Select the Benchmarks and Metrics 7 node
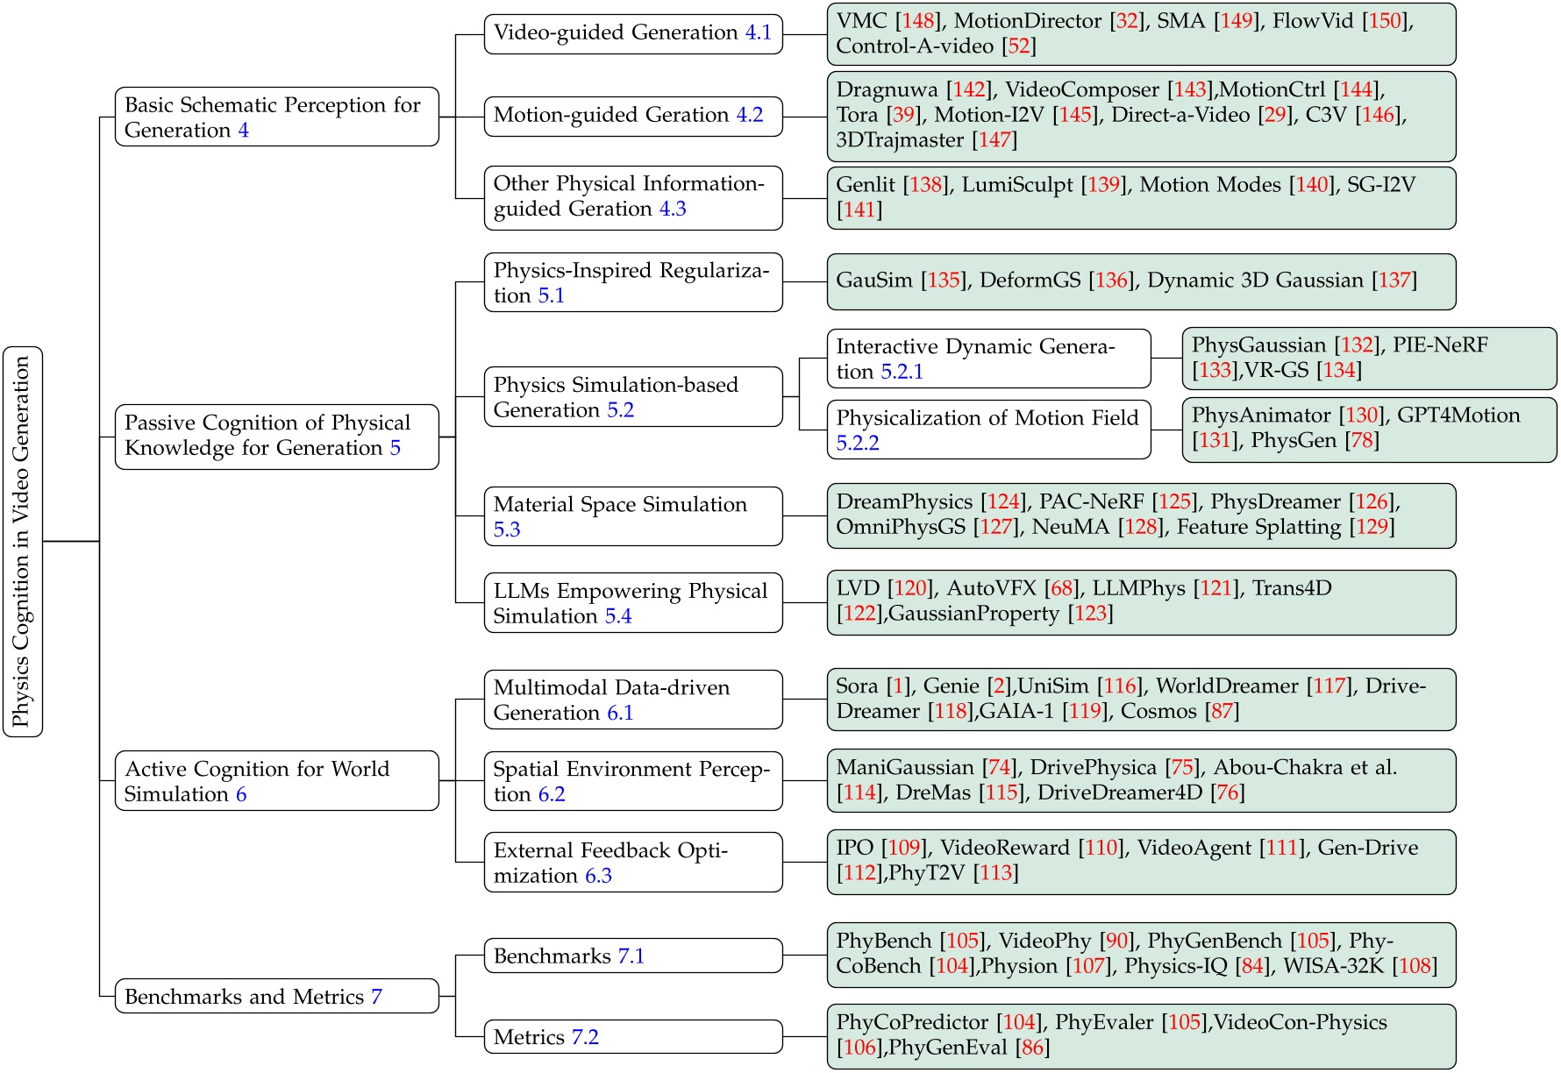1561x1073 pixels. (277, 997)
